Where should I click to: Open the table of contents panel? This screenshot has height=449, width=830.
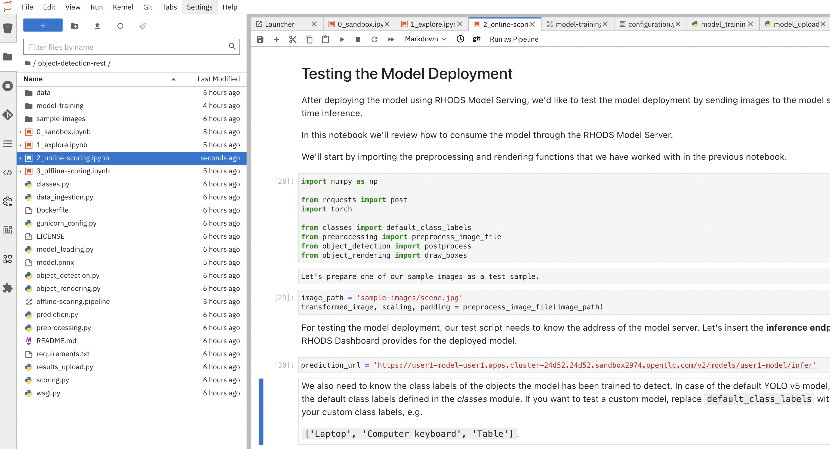(8, 144)
